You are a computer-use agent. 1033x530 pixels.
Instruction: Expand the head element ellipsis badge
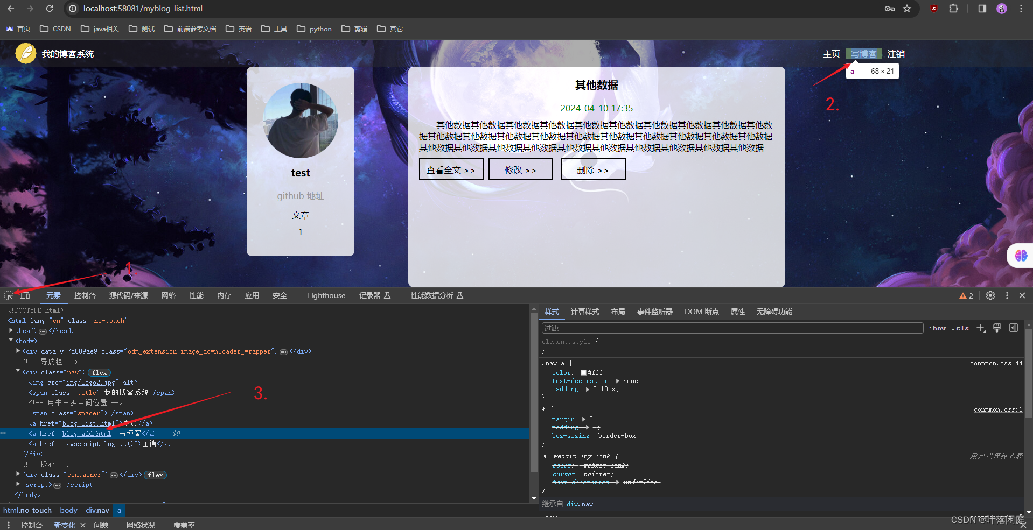(43, 331)
